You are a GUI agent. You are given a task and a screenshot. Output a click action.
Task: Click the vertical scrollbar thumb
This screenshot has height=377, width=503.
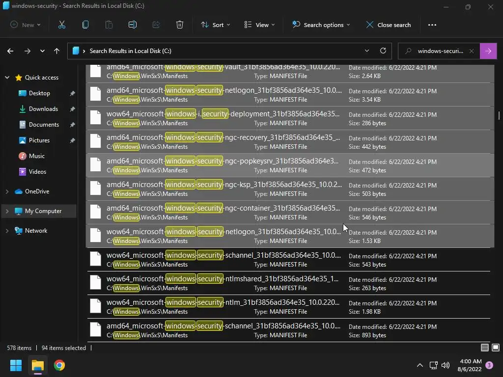tap(499, 115)
